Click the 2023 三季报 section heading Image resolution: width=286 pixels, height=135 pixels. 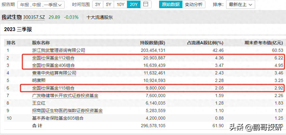coord(18,30)
